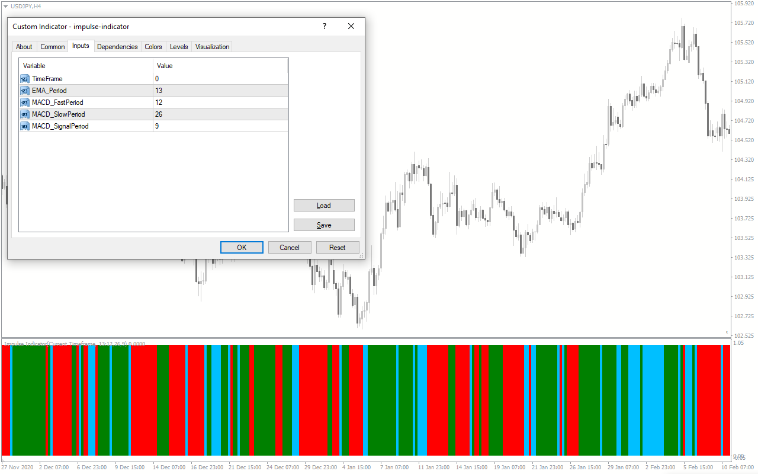
Task: Click the 27 Nov 2020 time label
Action: point(18,467)
